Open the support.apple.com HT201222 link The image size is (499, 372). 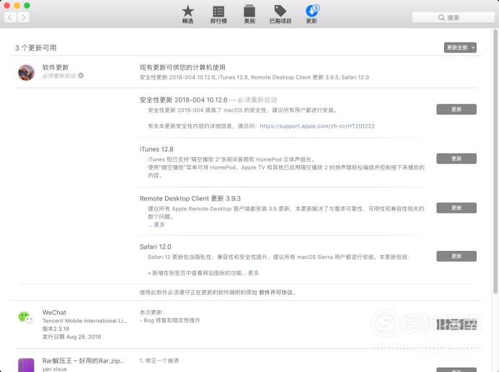pos(317,126)
